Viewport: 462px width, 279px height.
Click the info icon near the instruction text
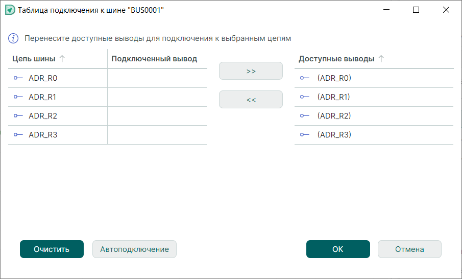(14, 38)
